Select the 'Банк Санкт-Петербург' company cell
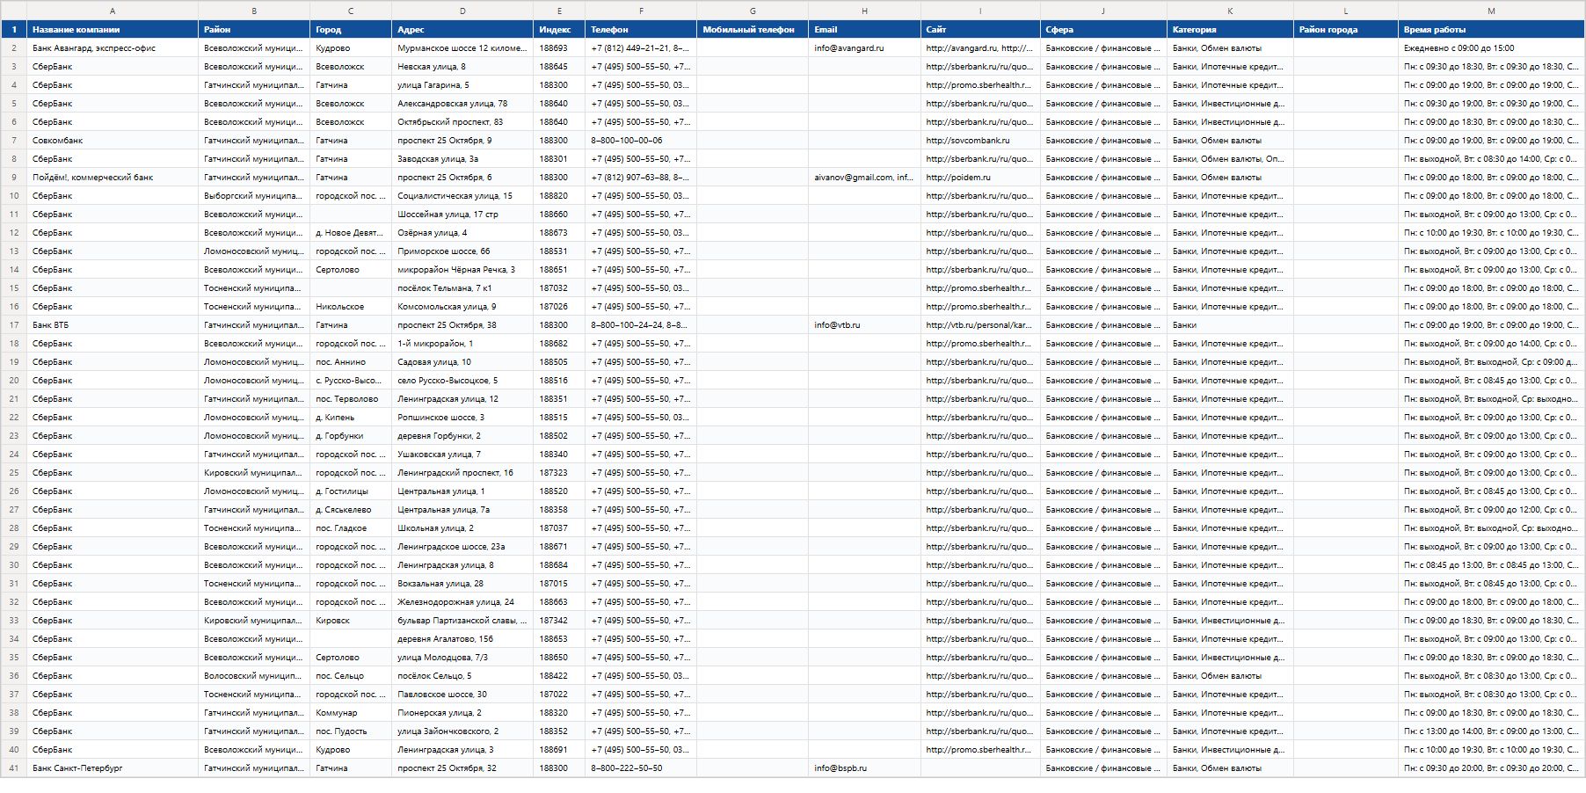This screenshot has height=793, width=1586. [x=113, y=768]
